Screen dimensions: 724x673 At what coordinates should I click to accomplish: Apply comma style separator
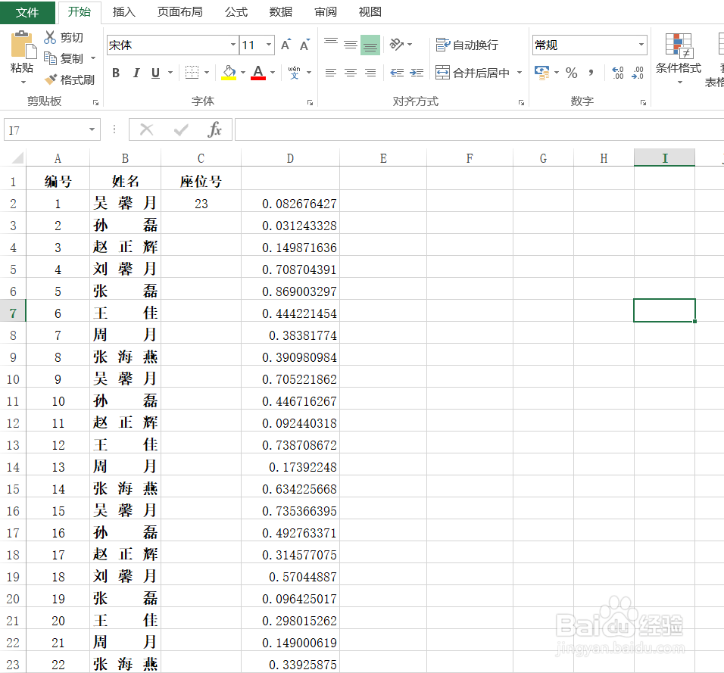tap(591, 73)
